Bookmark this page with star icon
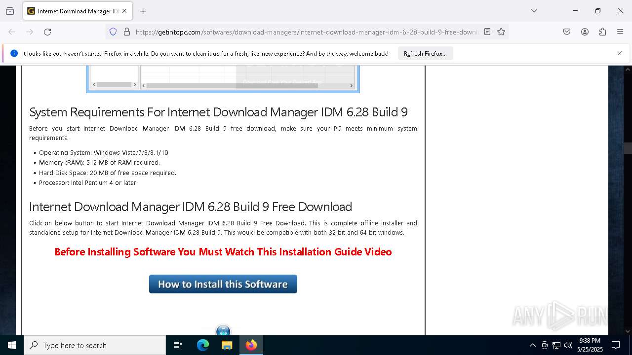632x355 pixels. (x=501, y=32)
